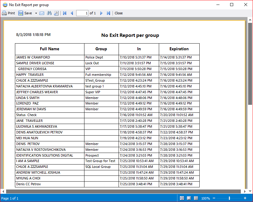
Task: Click the floppy disk save icon
Action: pos(21,13)
